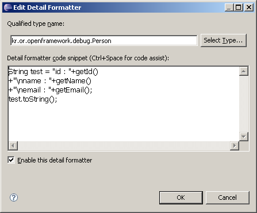Minimize the Edit Detail Formatter dialog
Screen dimensions: 257x213
(229, 7)
